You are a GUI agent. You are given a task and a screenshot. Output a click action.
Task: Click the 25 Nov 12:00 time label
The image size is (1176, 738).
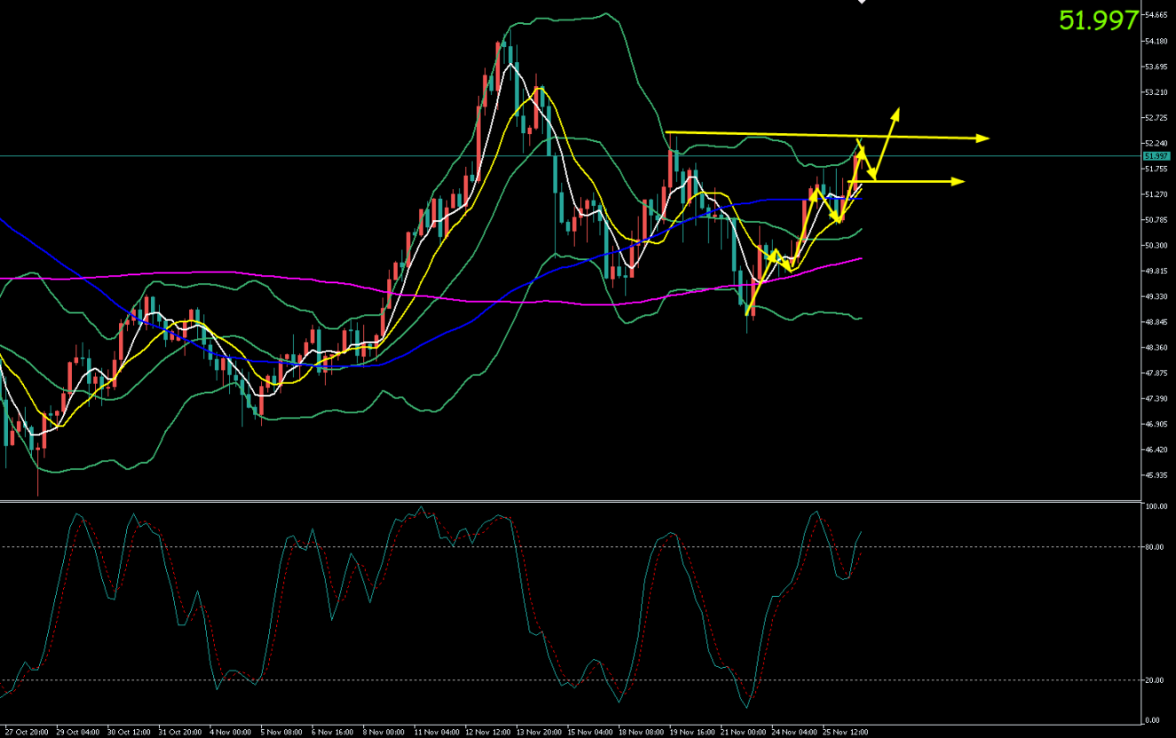click(848, 733)
